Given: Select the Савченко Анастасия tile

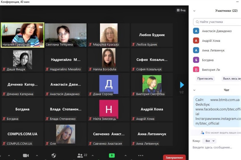Looking at the screenshot, I should coord(109,134).
